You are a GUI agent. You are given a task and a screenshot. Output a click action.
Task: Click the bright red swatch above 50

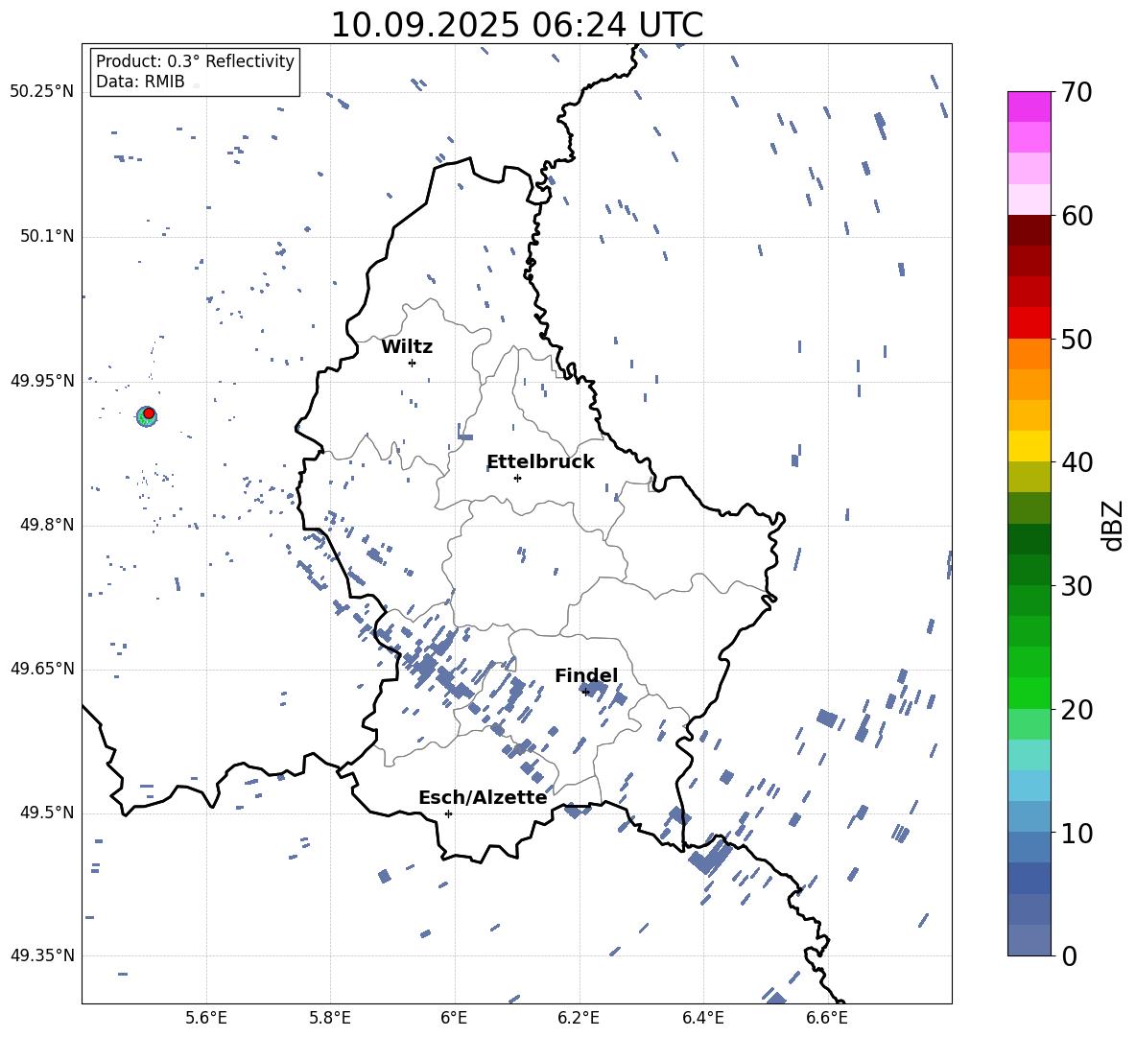pos(1029,323)
